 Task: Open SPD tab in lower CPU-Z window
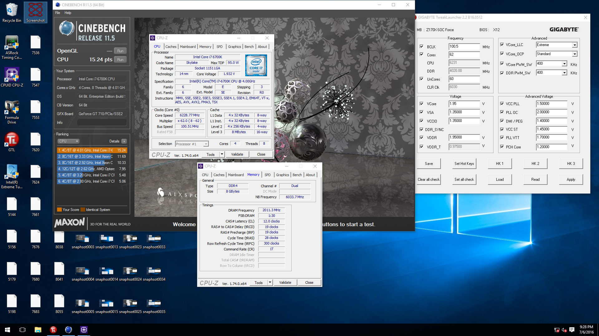[x=267, y=175]
